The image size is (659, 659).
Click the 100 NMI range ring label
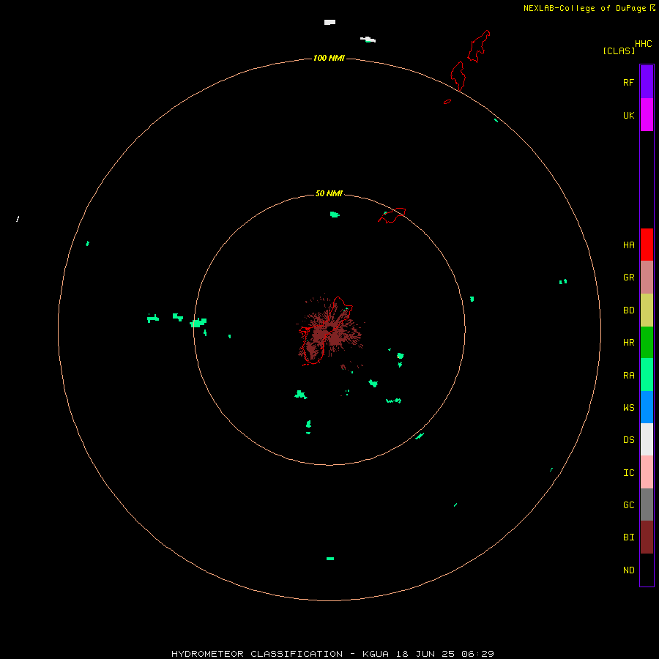click(329, 58)
